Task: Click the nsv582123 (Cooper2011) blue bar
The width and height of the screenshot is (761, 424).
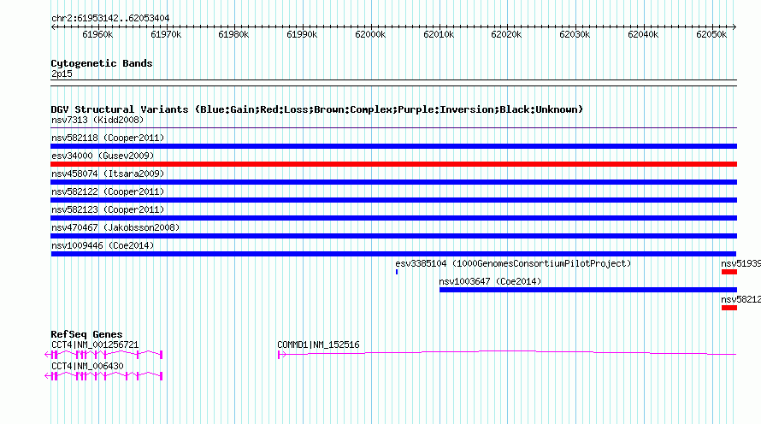Action: [x=393, y=218]
